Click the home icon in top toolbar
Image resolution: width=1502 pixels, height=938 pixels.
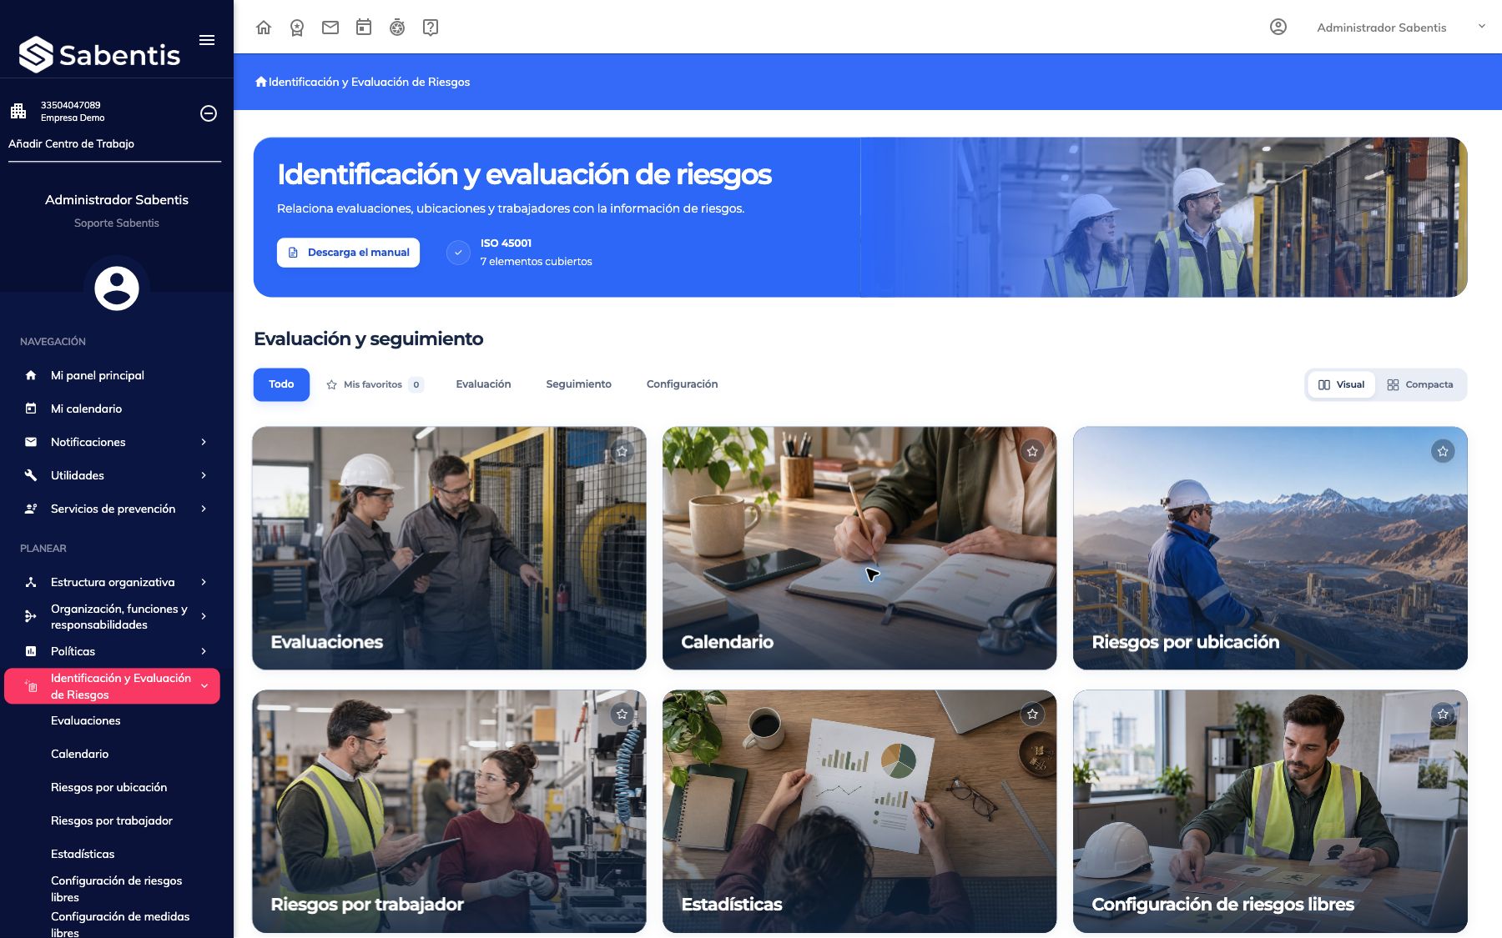tap(264, 28)
